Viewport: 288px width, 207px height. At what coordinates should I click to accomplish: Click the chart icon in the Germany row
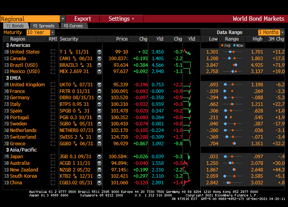[99, 98]
